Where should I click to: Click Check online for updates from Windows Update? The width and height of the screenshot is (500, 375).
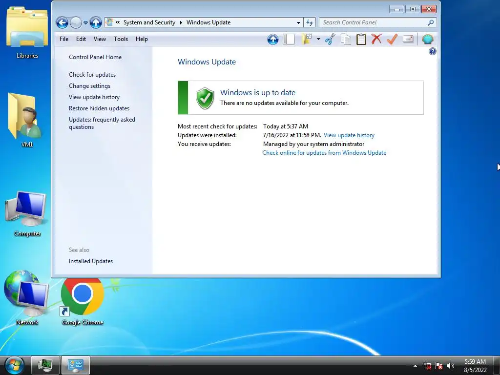click(324, 153)
